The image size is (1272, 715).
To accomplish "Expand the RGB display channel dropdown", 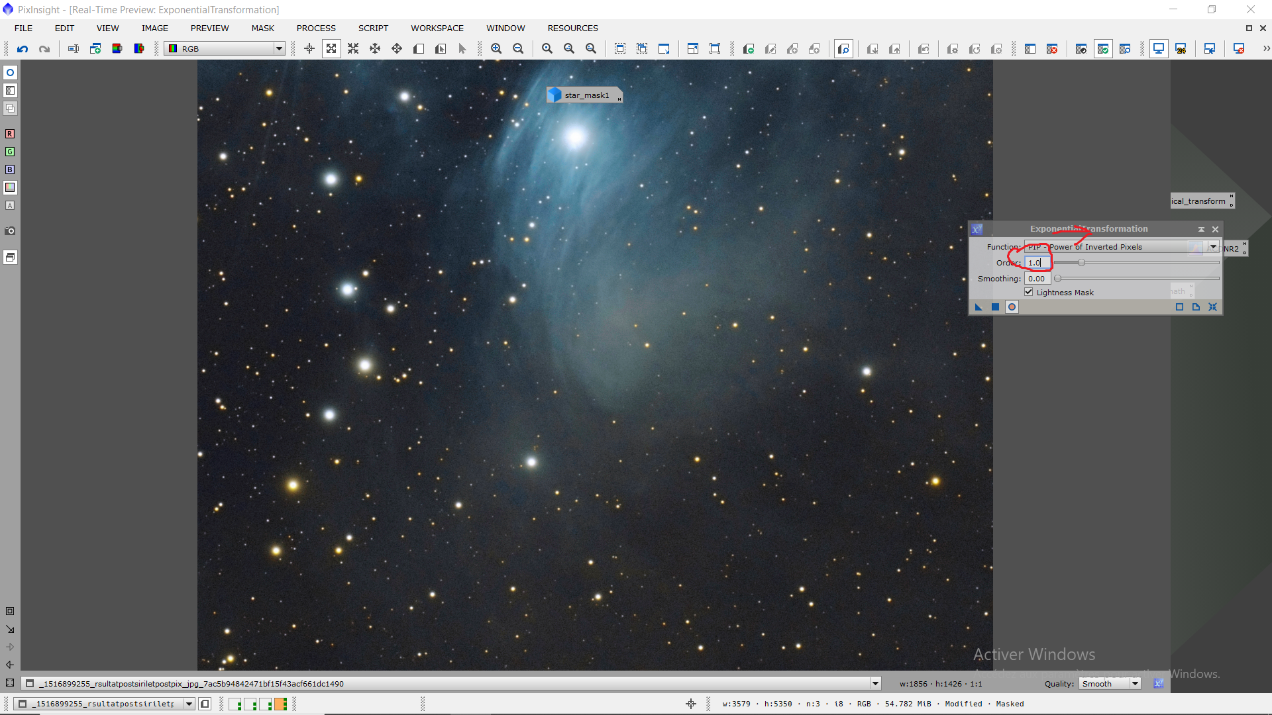I will click(x=279, y=48).
